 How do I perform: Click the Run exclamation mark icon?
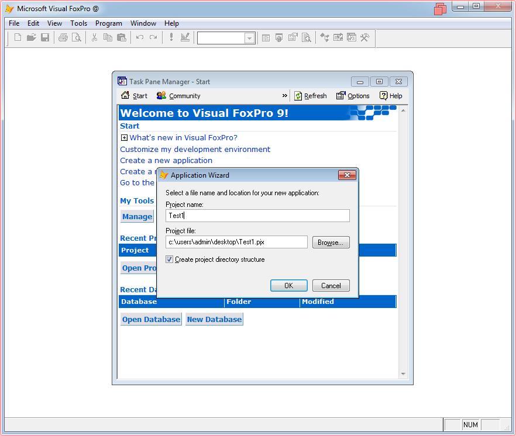tap(171, 37)
